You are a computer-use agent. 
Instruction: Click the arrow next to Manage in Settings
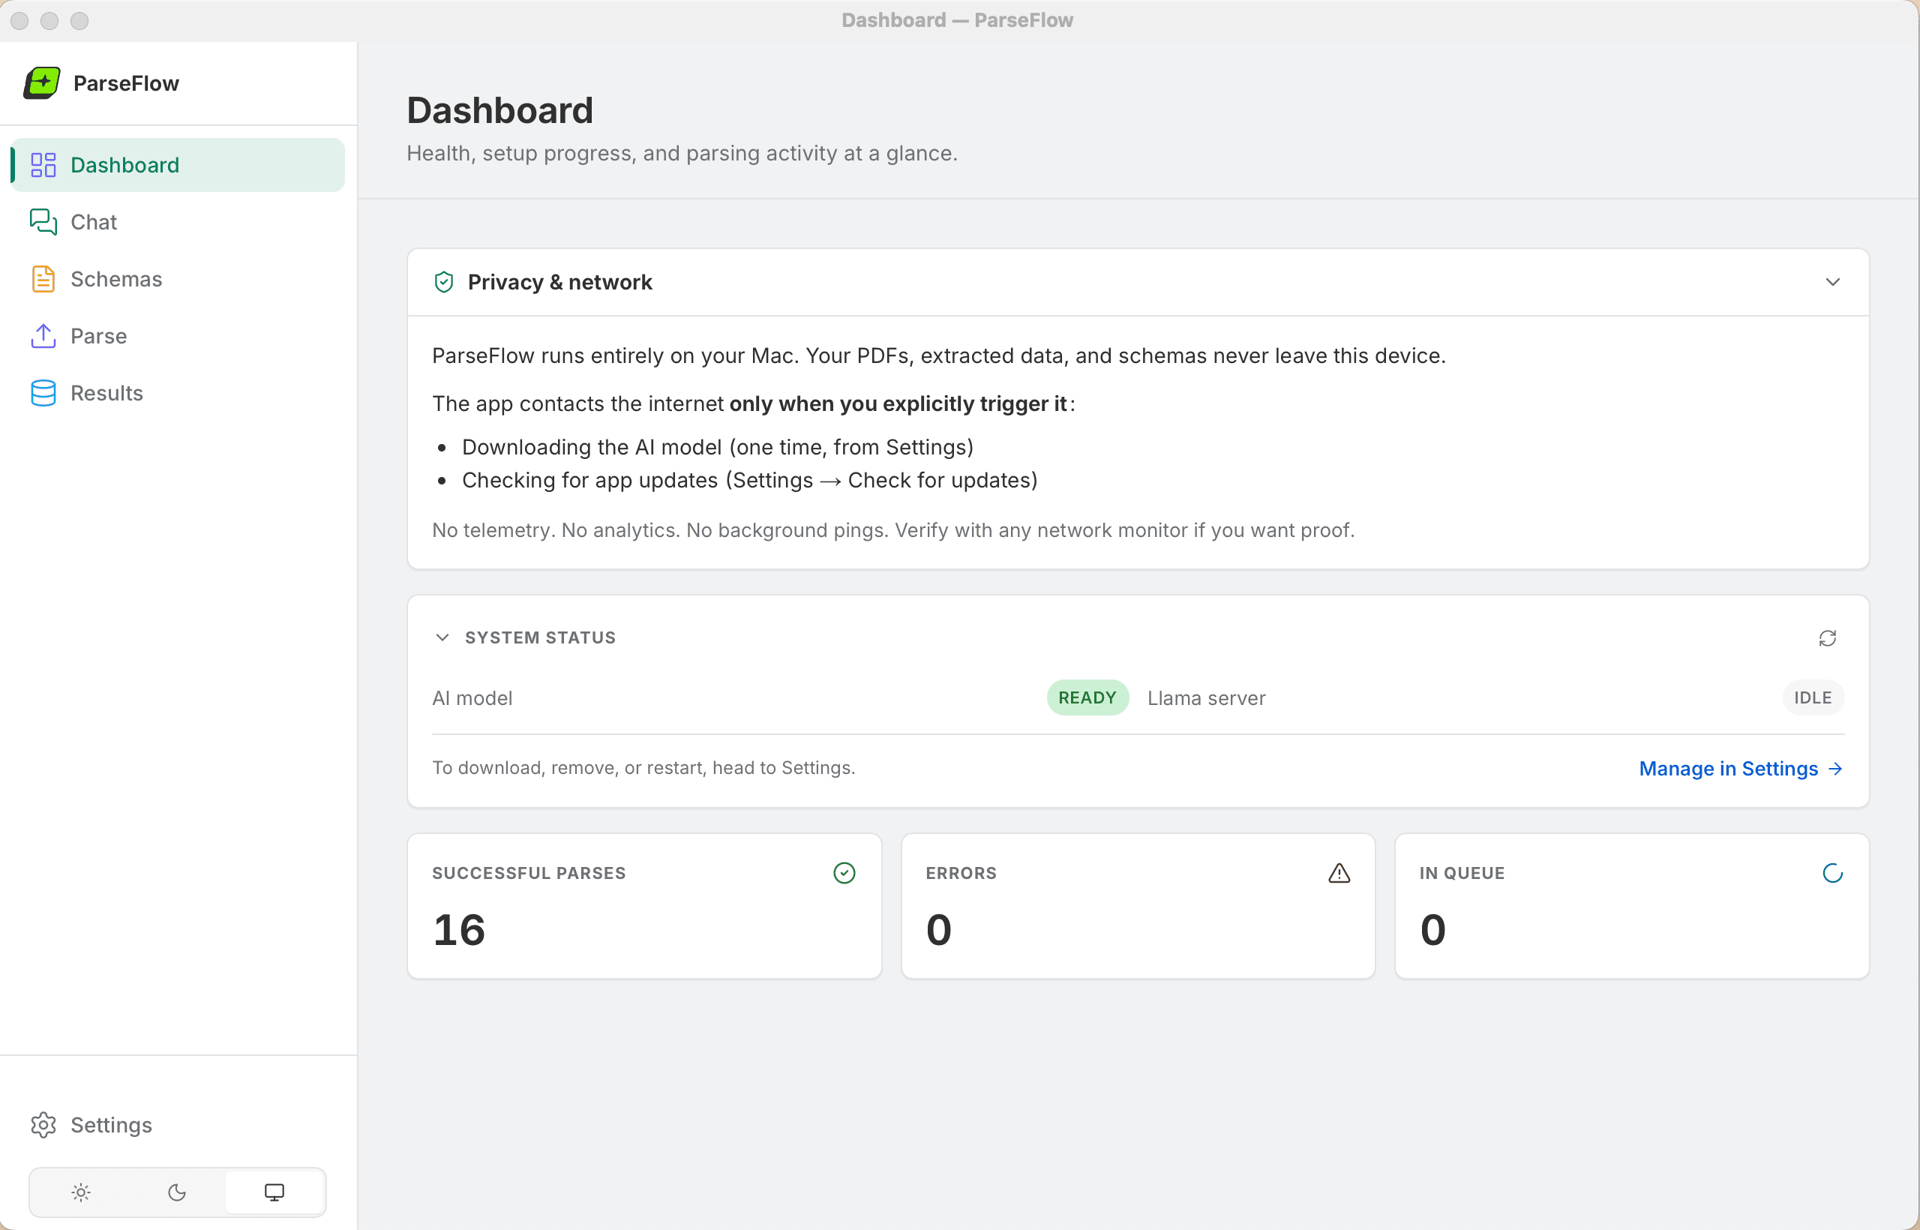coord(1835,768)
